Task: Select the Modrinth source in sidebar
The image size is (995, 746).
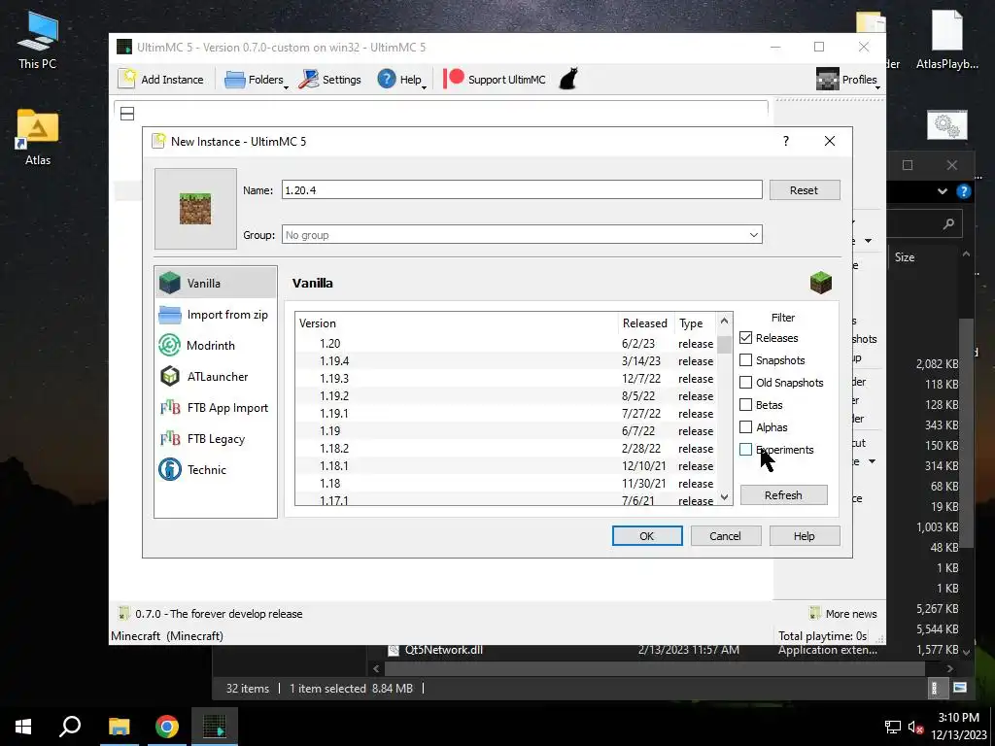Action: (215, 345)
